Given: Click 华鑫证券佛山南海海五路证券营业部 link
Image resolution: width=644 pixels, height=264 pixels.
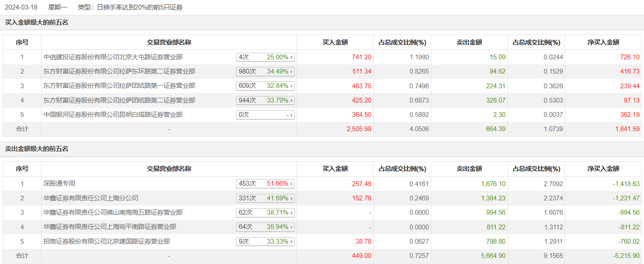Looking at the screenshot, I should click(x=113, y=212).
